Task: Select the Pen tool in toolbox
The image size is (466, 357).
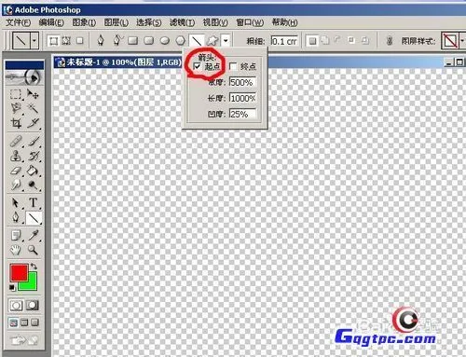Action: tap(16, 217)
